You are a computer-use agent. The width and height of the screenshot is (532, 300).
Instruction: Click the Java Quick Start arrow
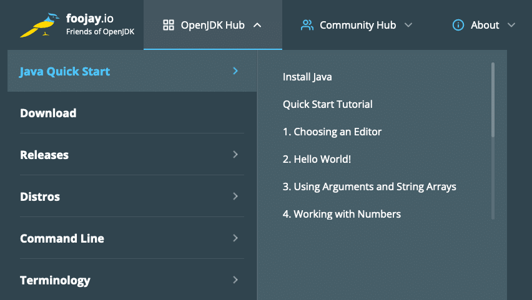(x=235, y=71)
